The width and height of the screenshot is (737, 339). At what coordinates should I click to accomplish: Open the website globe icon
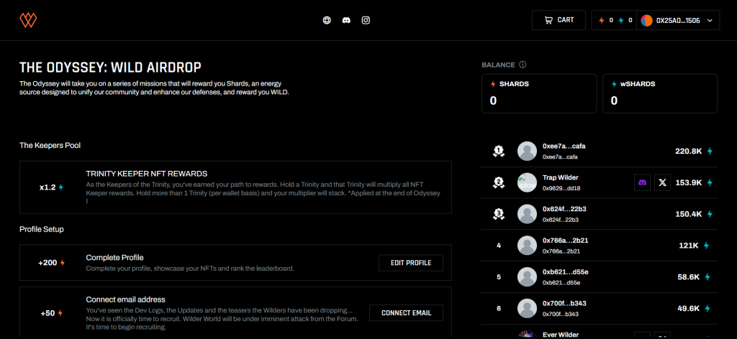(327, 20)
